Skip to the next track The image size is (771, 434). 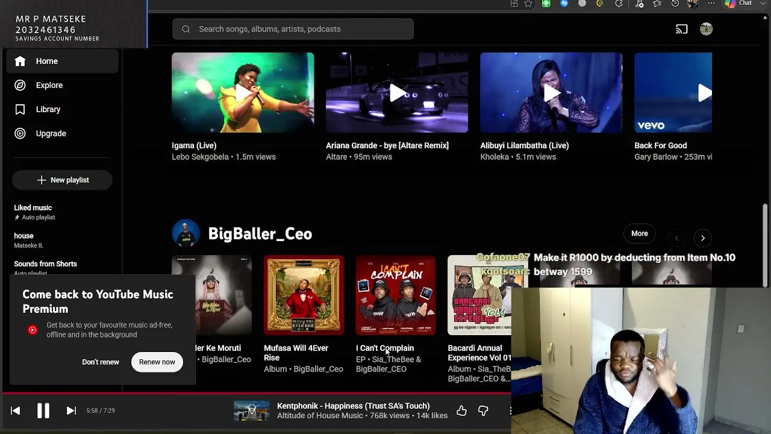pos(71,410)
